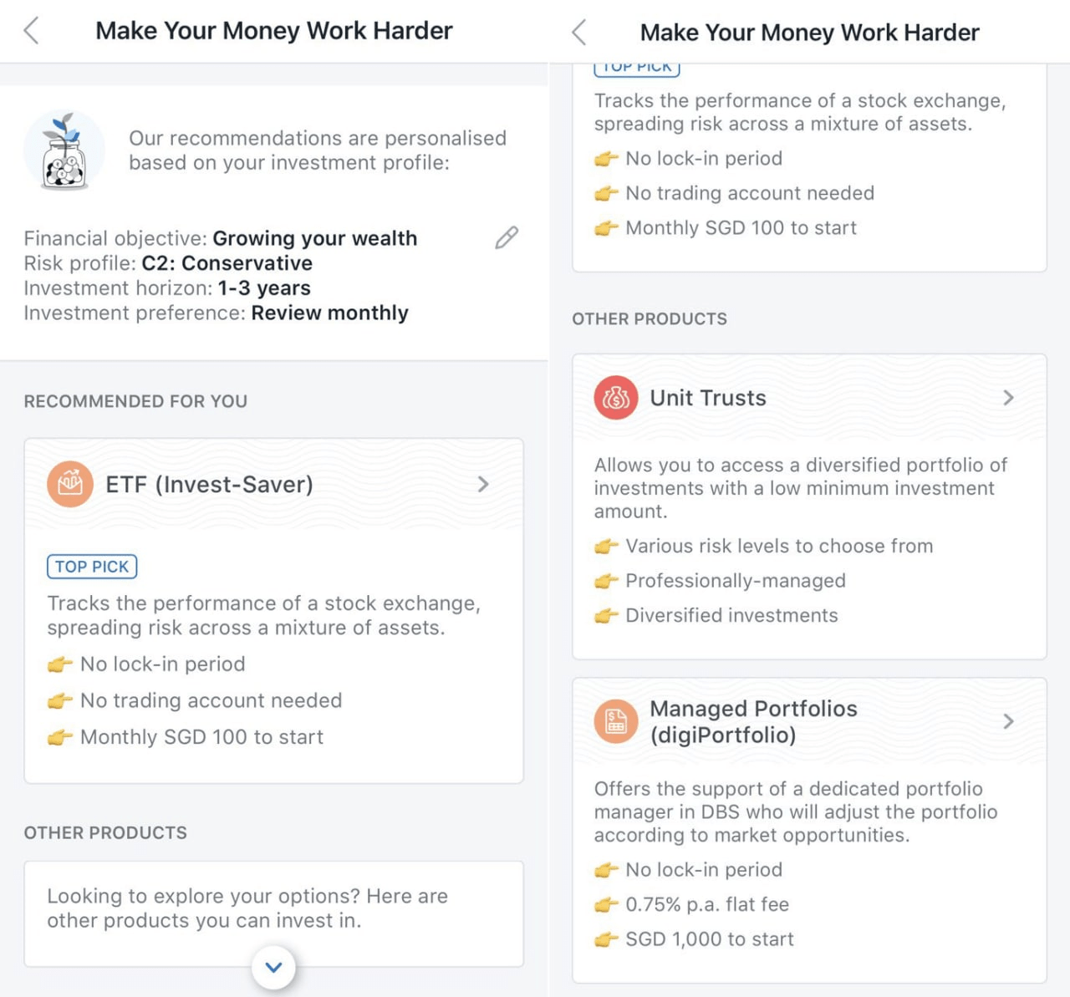Tap the Looking to explore your options card
This screenshot has height=997, width=1070.
pos(273,908)
